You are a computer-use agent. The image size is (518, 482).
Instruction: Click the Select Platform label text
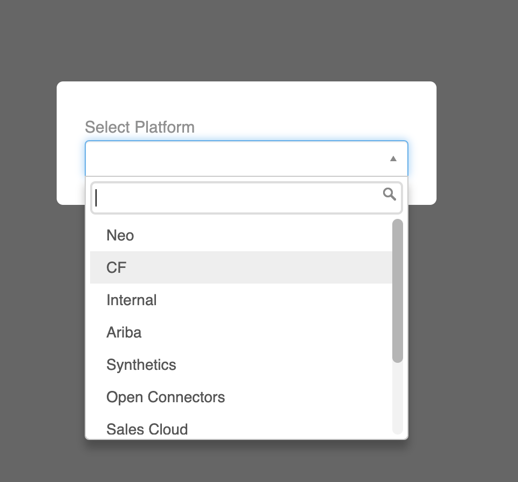click(x=140, y=127)
